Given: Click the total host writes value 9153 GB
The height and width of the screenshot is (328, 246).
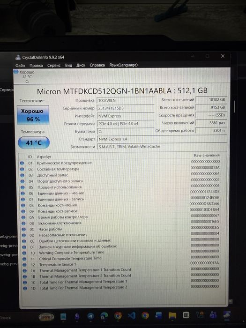Looking at the screenshot, I should (211, 107).
